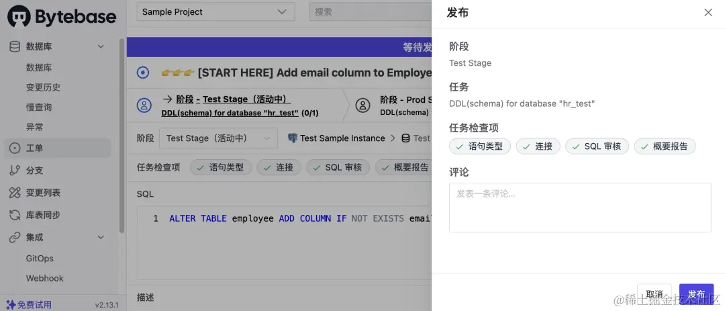725x311 pixels.
Task: Open the 数据库 database icon in sidebar
Action: point(14,46)
